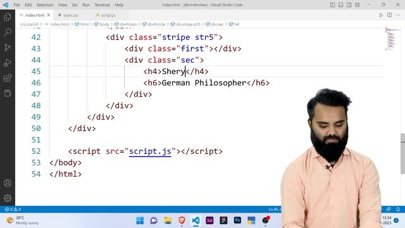The width and height of the screenshot is (405, 228).
Task: Split the editor to the right
Action: click(390, 15)
